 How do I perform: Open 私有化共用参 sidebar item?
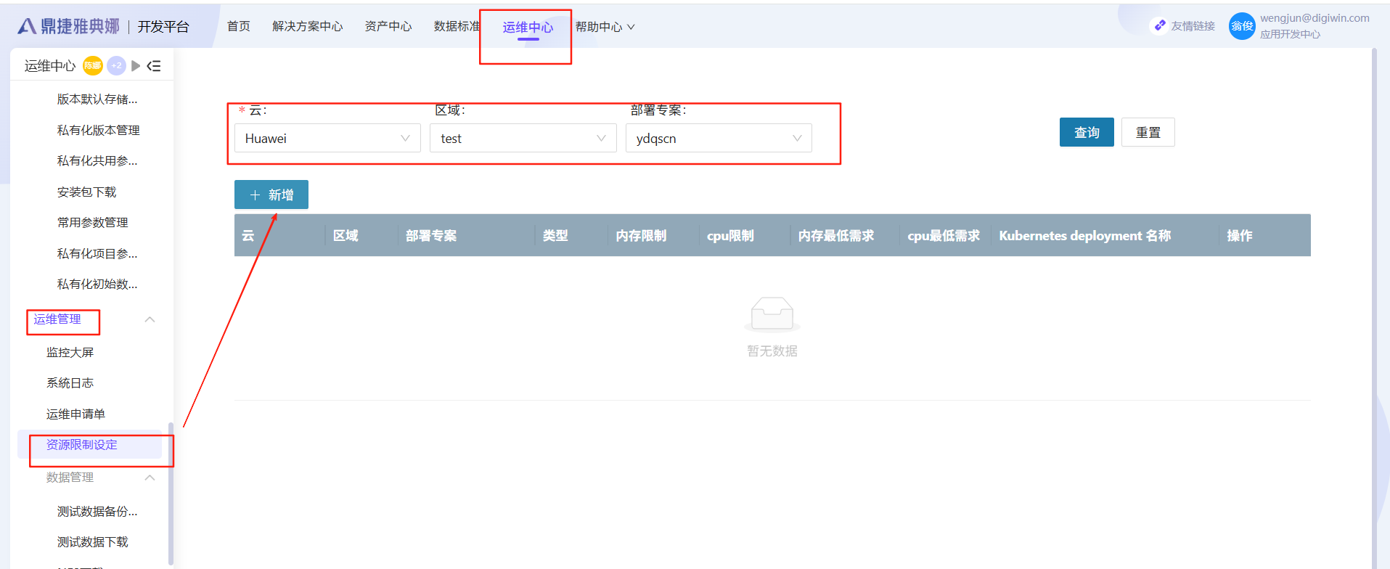97,160
